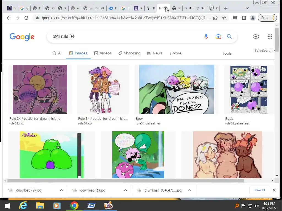Open the download (1).jpg file
This screenshot has width=282, height=211.
click(x=93, y=190)
